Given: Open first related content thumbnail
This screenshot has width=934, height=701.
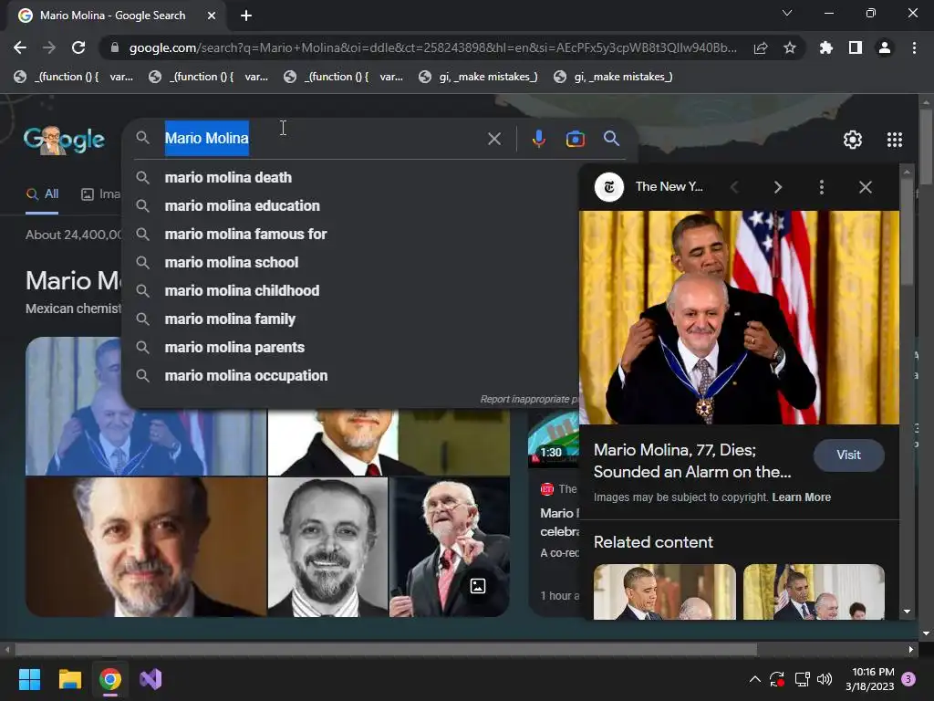Looking at the screenshot, I should (665, 591).
